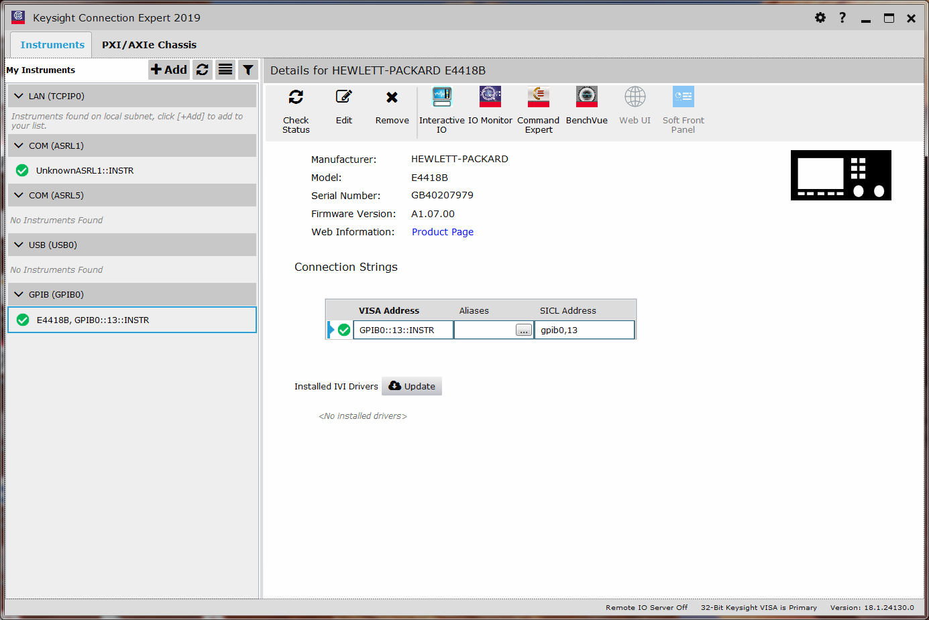Launch Command Expert
Screen dimensions: 929x620
538,98
